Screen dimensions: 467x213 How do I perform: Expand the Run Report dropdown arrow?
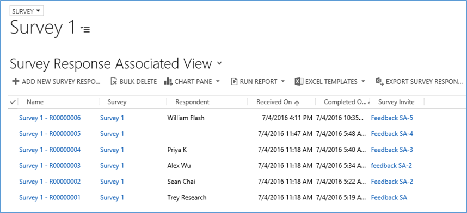282,81
